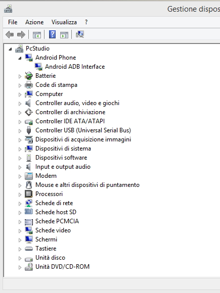220x293 pixels.
Task: Expand Dispositivi di acquisizione immagini
Action: click(x=20, y=140)
